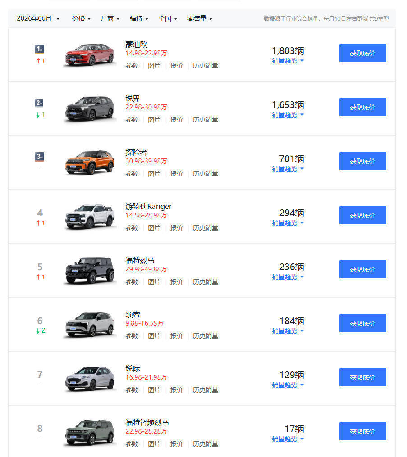Open the 厂商 filter dropdown

point(110,18)
